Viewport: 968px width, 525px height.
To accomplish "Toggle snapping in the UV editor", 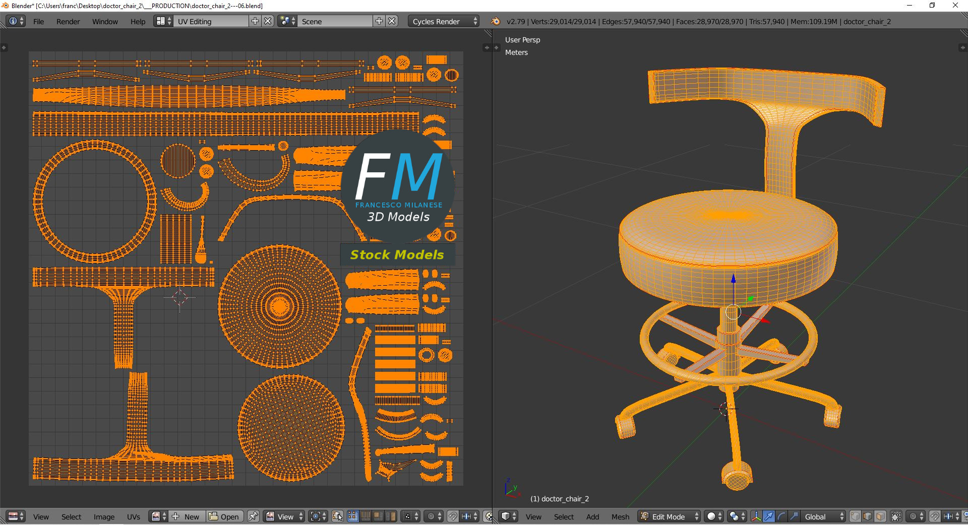I will coord(453,516).
